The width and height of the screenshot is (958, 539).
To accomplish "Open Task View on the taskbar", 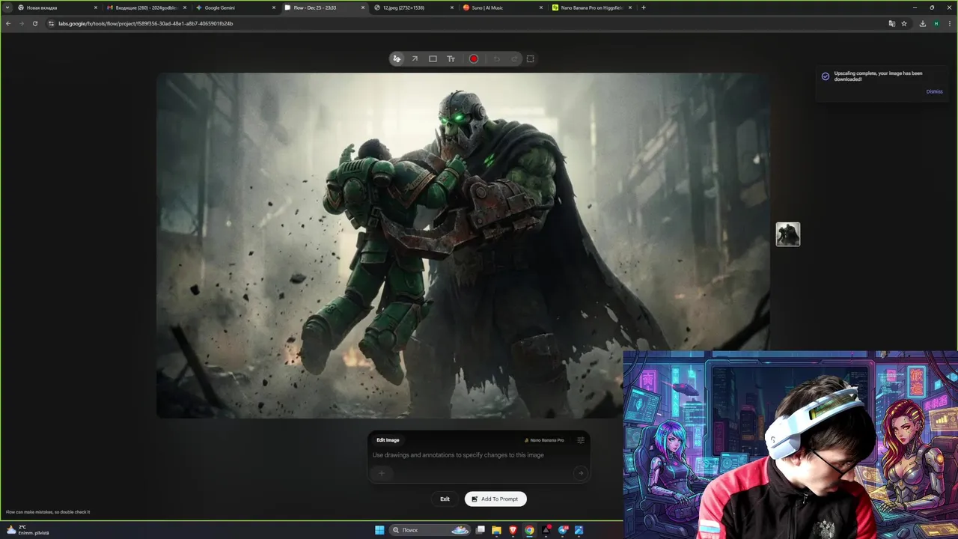I will point(480,530).
